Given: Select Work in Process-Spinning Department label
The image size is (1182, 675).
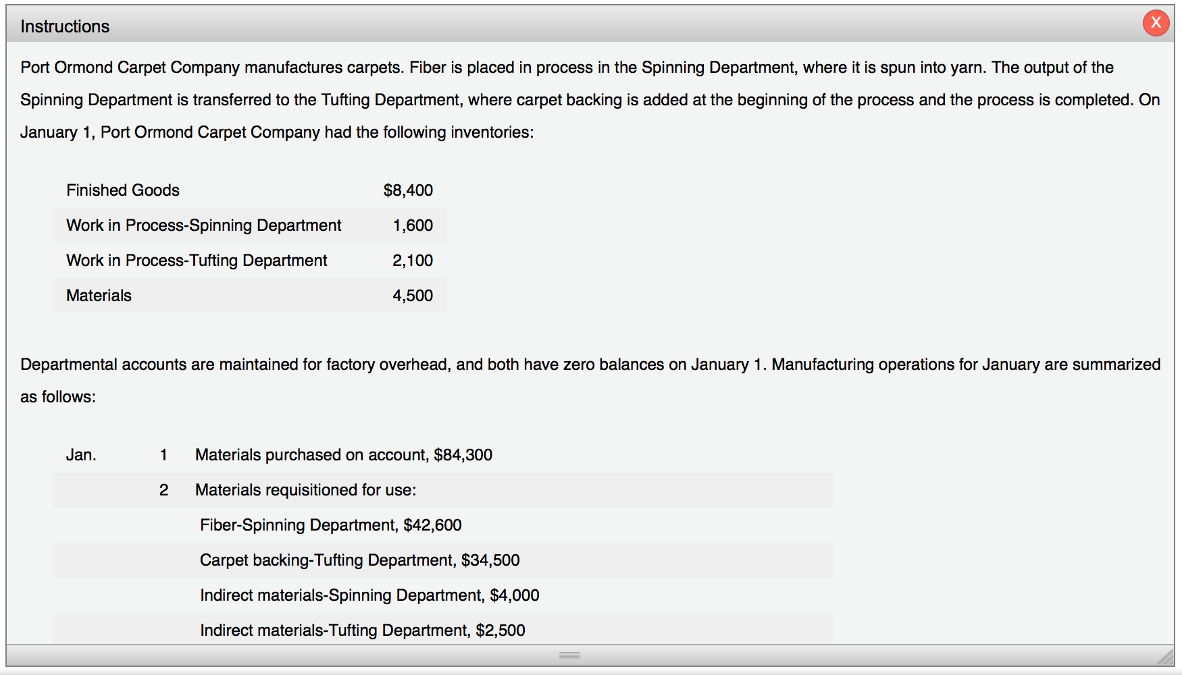Looking at the screenshot, I should pos(204,225).
